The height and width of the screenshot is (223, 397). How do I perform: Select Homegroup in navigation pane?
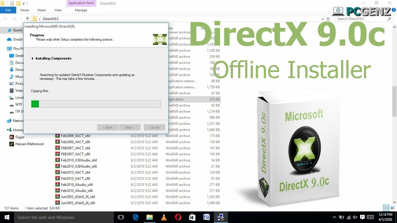pos(15,130)
